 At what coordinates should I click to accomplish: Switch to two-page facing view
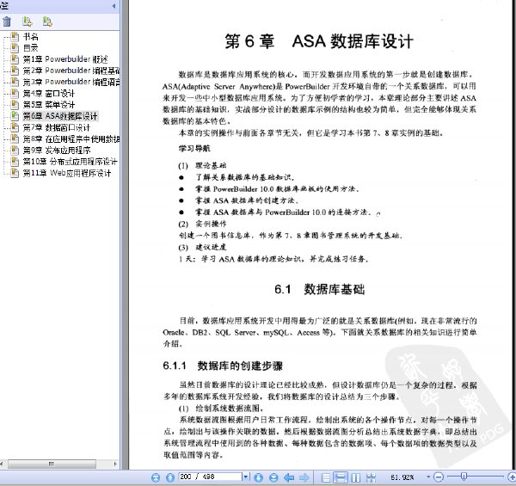(x=356, y=477)
